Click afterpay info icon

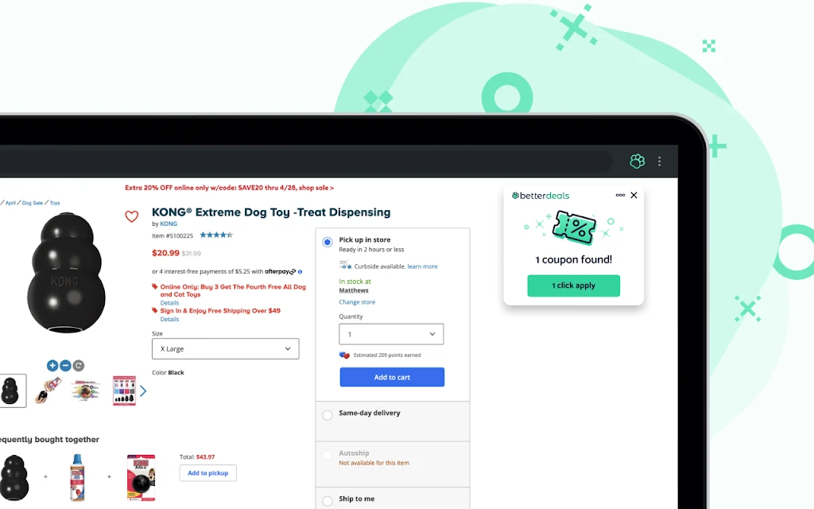[x=300, y=272]
